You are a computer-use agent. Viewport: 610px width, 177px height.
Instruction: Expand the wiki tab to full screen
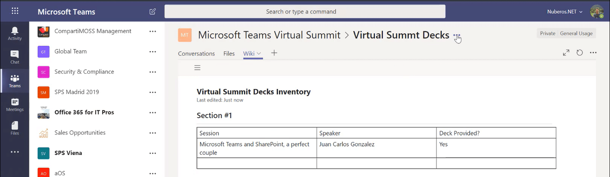(566, 53)
